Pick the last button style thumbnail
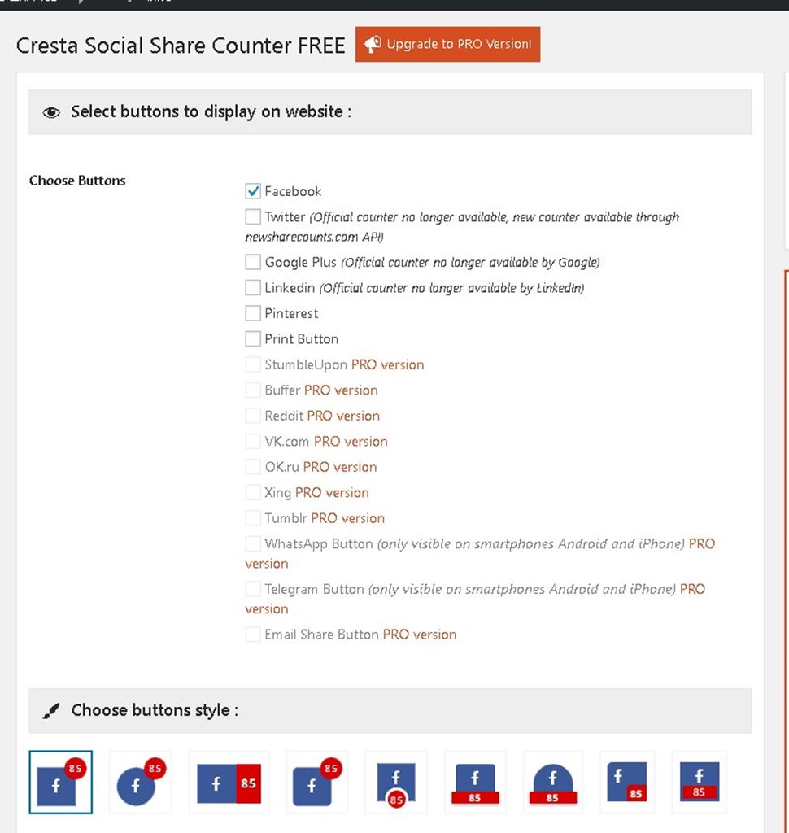The width and height of the screenshot is (789, 833). click(699, 783)
